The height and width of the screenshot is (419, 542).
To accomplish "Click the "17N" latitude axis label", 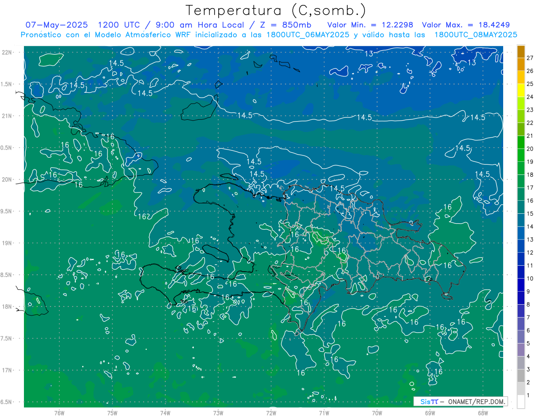I will 8,370.
